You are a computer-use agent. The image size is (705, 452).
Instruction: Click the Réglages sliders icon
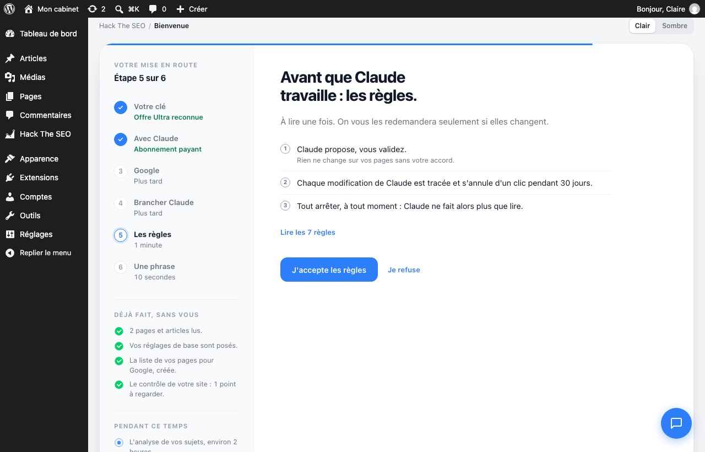10,234
